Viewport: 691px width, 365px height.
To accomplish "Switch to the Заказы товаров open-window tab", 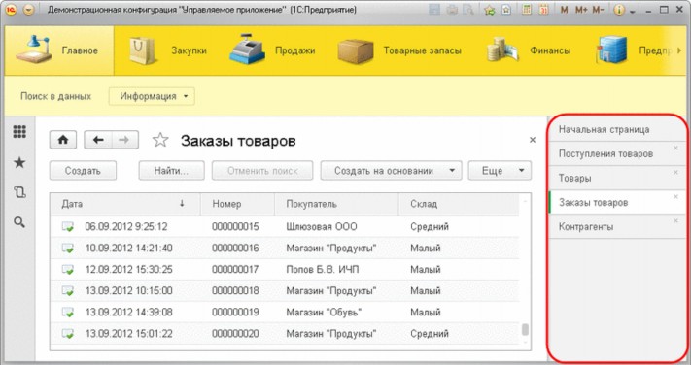I will click(617, 203).
